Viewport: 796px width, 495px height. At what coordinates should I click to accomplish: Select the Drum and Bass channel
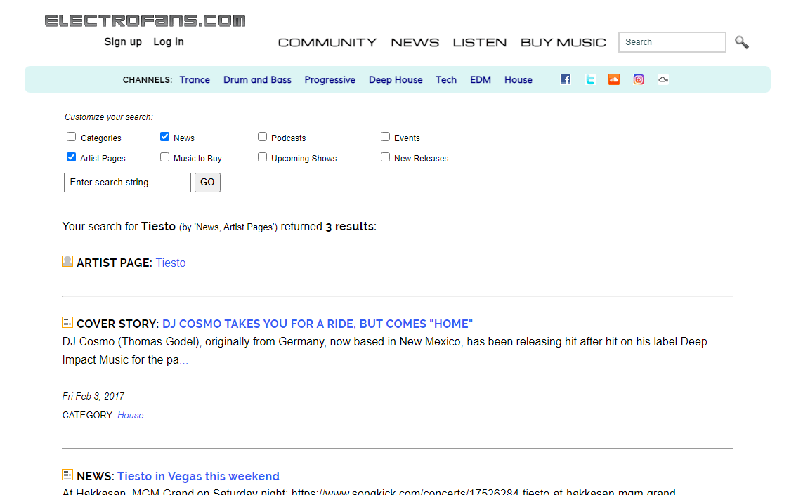click(257, 79)
